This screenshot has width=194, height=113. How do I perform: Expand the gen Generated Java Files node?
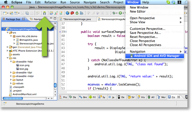[x=7, y=47]
